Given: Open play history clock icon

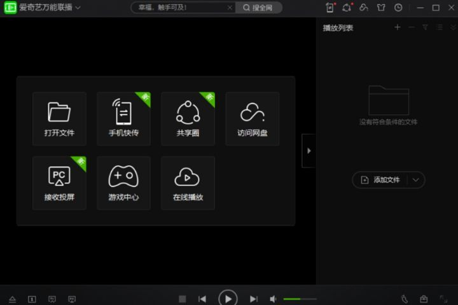Looking at the screenshot, I should tap(398, 8).
